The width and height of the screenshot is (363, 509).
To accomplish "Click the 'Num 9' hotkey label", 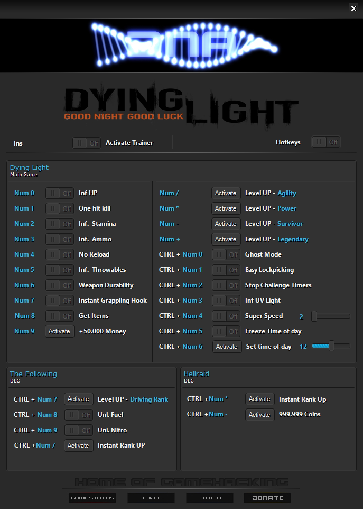I will (24, 331).
